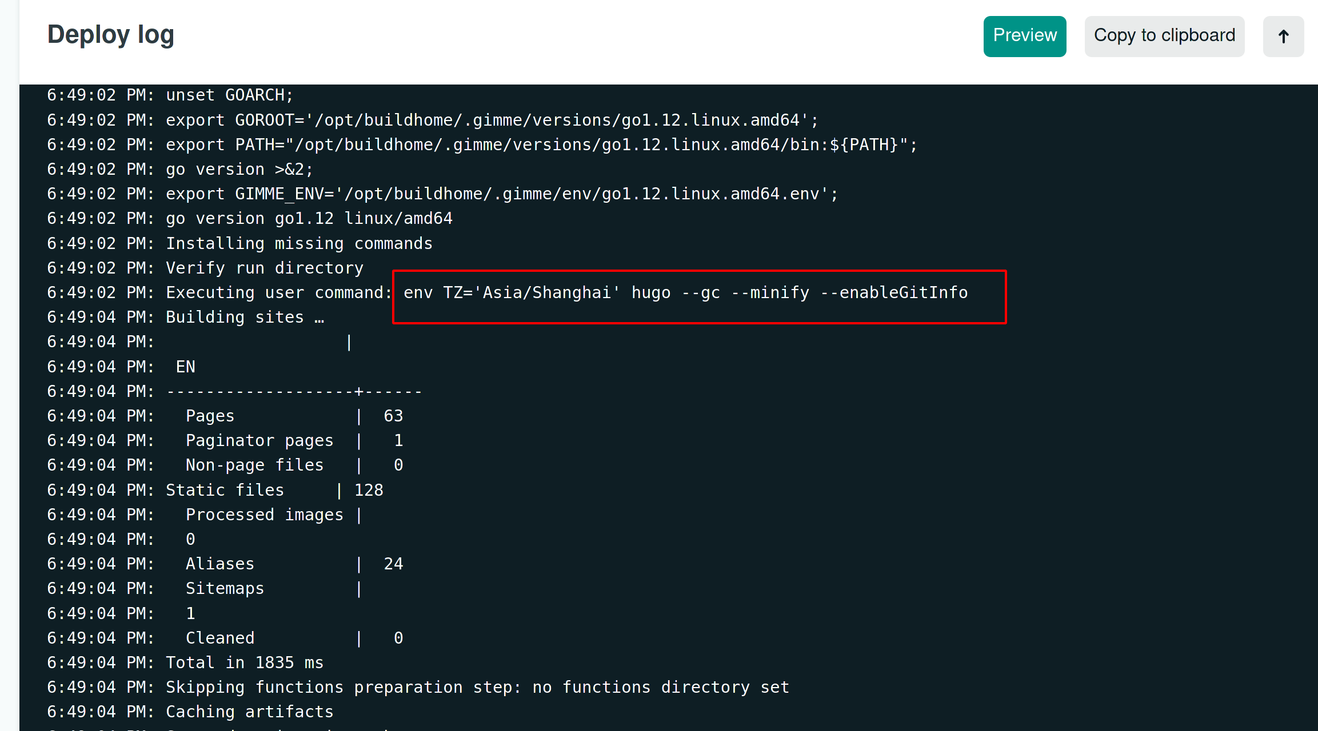Click the 'env TZ='Asia/Shanghai' hugo' command text
Screen dimensions: 1318x731
(x=686, y=292)
